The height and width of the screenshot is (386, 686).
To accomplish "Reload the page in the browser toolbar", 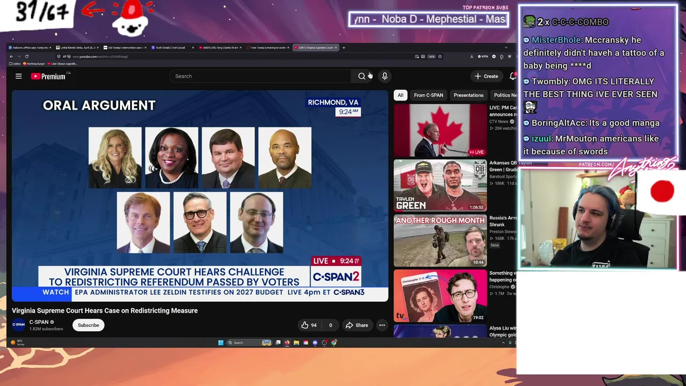I will point(27,56).
